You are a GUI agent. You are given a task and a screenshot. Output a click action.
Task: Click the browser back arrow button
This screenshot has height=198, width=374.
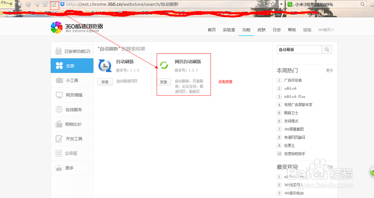click(20, 4)
